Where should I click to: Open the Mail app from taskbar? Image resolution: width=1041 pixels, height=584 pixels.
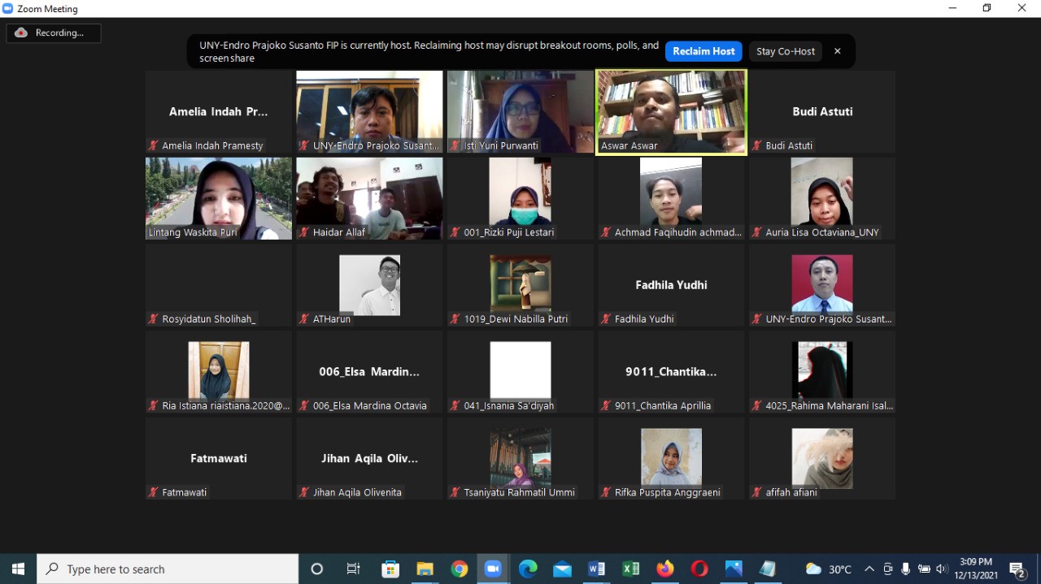tap(562, 569)
